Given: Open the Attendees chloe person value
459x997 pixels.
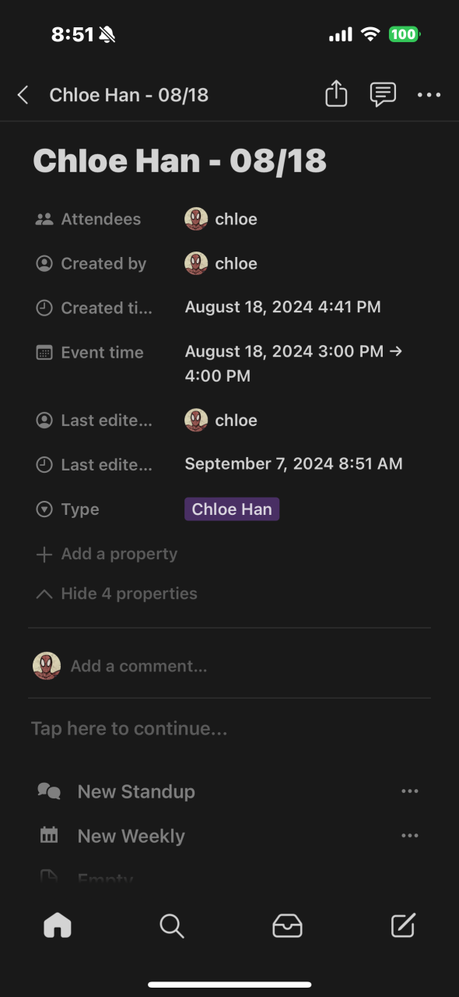Looking at the screenshot, I should click(x=221, y=219).
